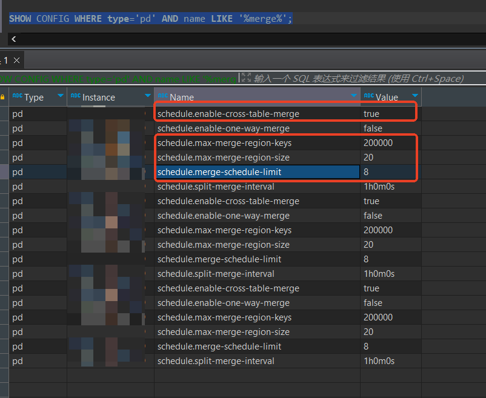Select the result tab labeled 1

click(x=6, y=60)
